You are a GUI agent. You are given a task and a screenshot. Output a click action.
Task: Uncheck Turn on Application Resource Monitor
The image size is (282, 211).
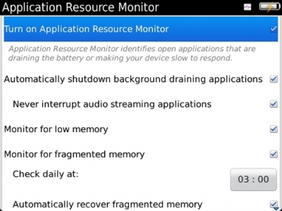(x=274, y=29)
